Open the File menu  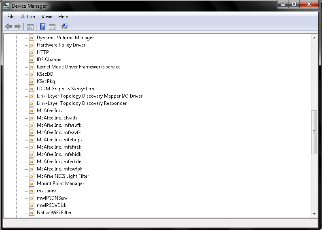point(11,17)
